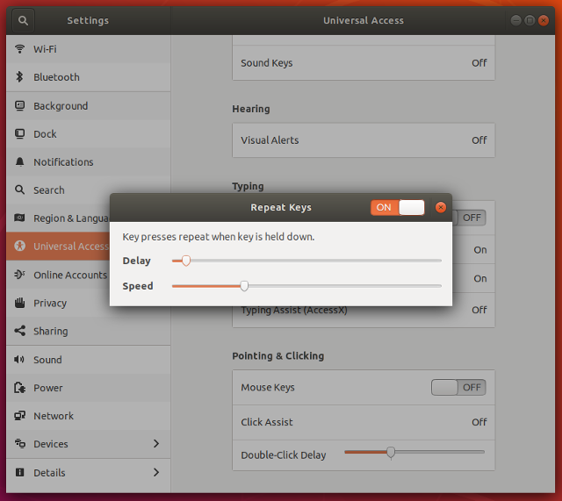Select the Dock icon in sidebar

tap(19, 134)
